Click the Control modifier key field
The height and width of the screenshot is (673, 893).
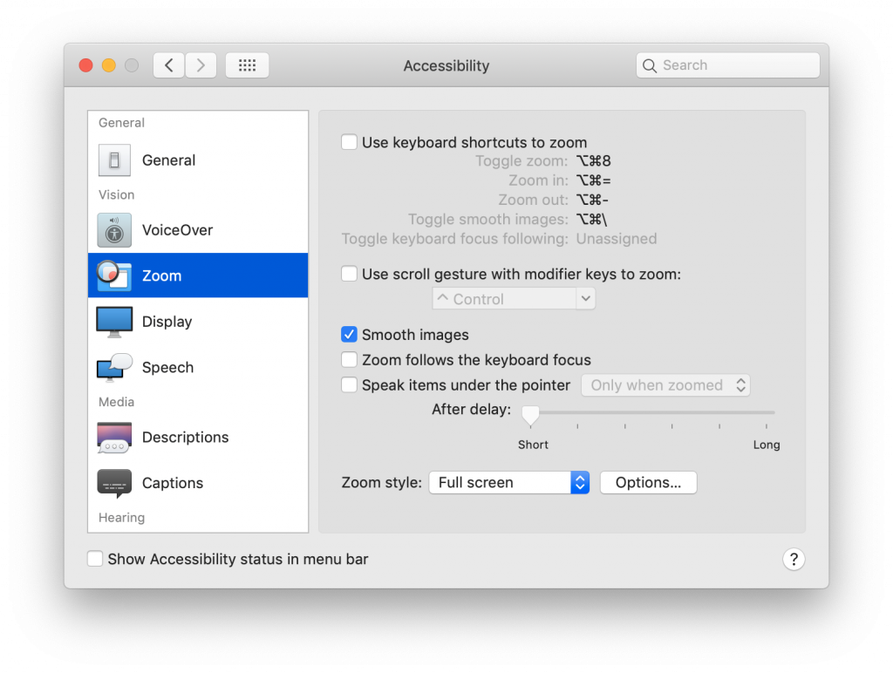[505, 298]
